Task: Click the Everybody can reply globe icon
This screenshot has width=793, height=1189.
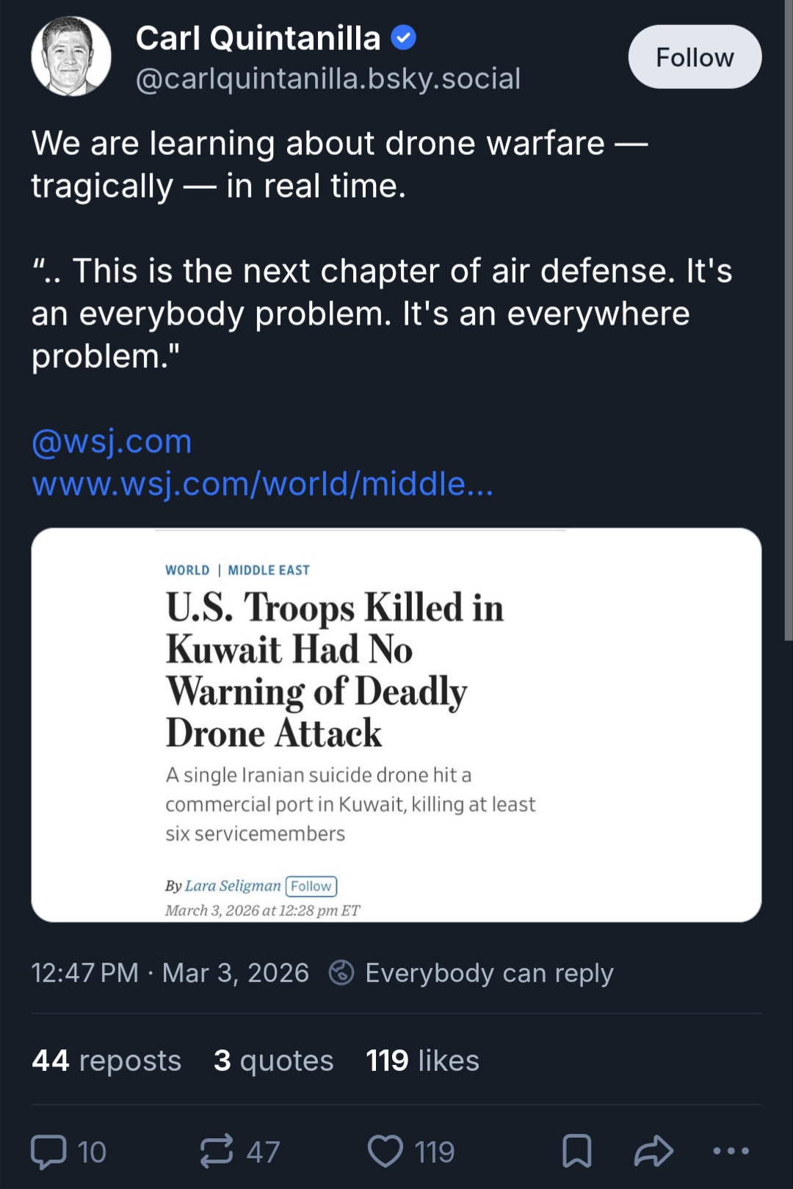Action: click(x=341, y=972)
